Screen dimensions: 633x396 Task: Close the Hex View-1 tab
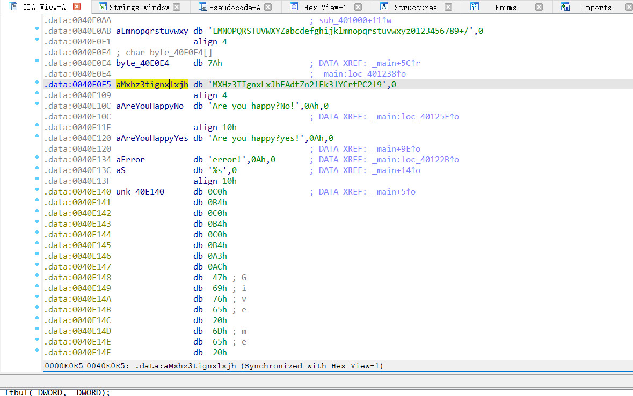(358, 8)
